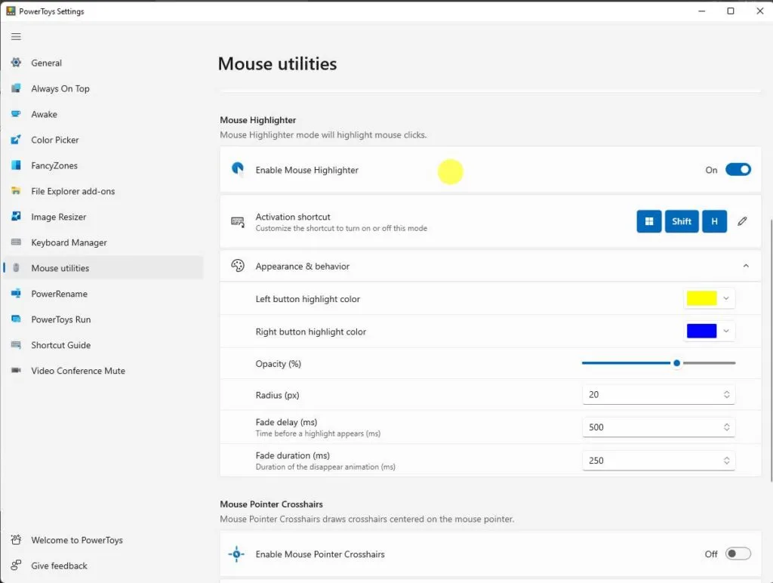This screenshot has width=773, height=583.
Task: Edit activation shortcut with pencil icon
Action: (x=742, y=221)
